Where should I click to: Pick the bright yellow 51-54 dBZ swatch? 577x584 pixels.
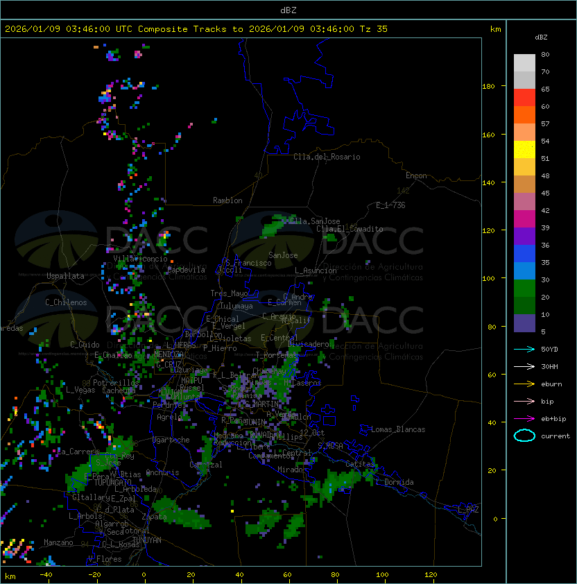tap(524, 150)
